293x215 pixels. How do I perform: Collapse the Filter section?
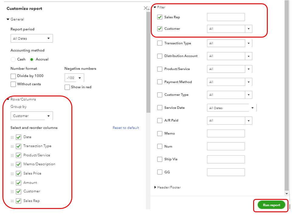pyautogui.click(x=155, y=7)
